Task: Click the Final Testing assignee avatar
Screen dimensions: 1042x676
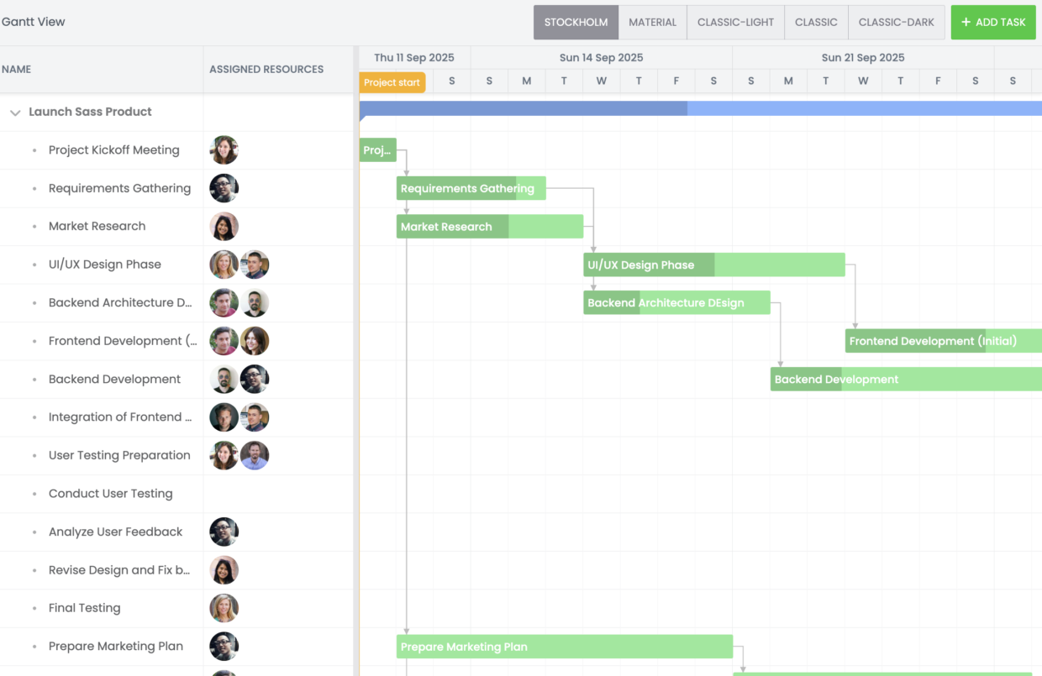Action: click(224, 607)
